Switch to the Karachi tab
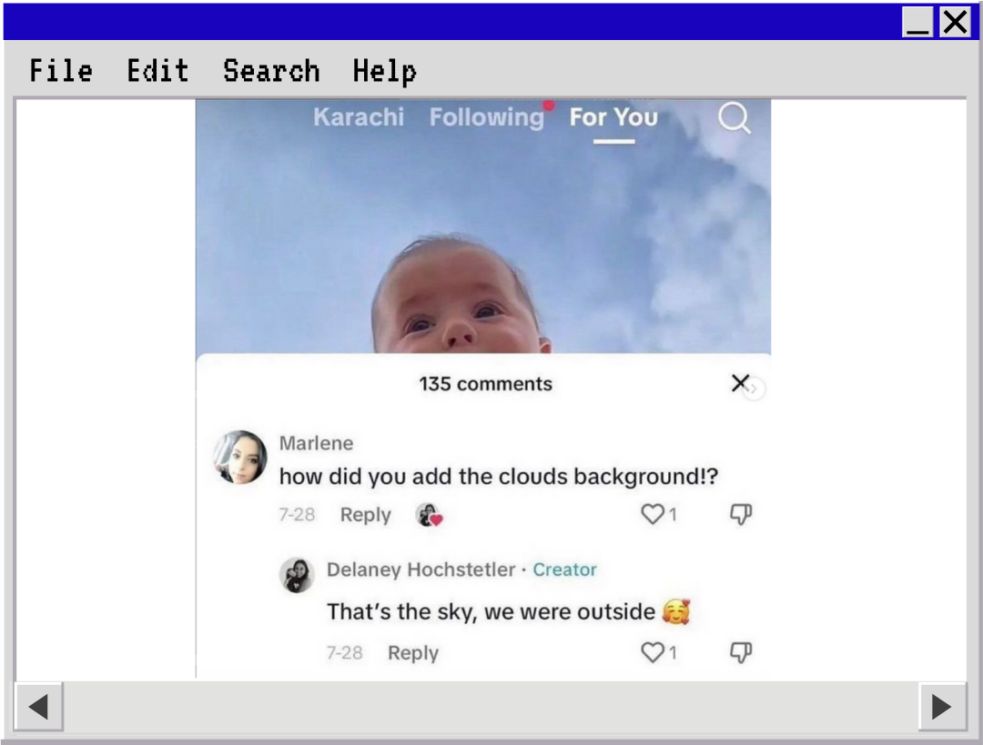 [x=359, y=117]
